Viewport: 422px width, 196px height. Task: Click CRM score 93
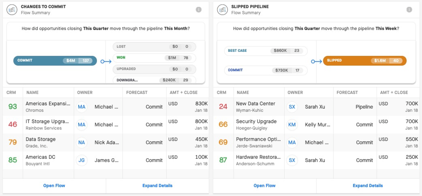[13, 107]
